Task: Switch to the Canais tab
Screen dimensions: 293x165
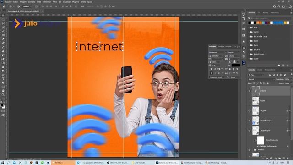Action: coord(260,70)
